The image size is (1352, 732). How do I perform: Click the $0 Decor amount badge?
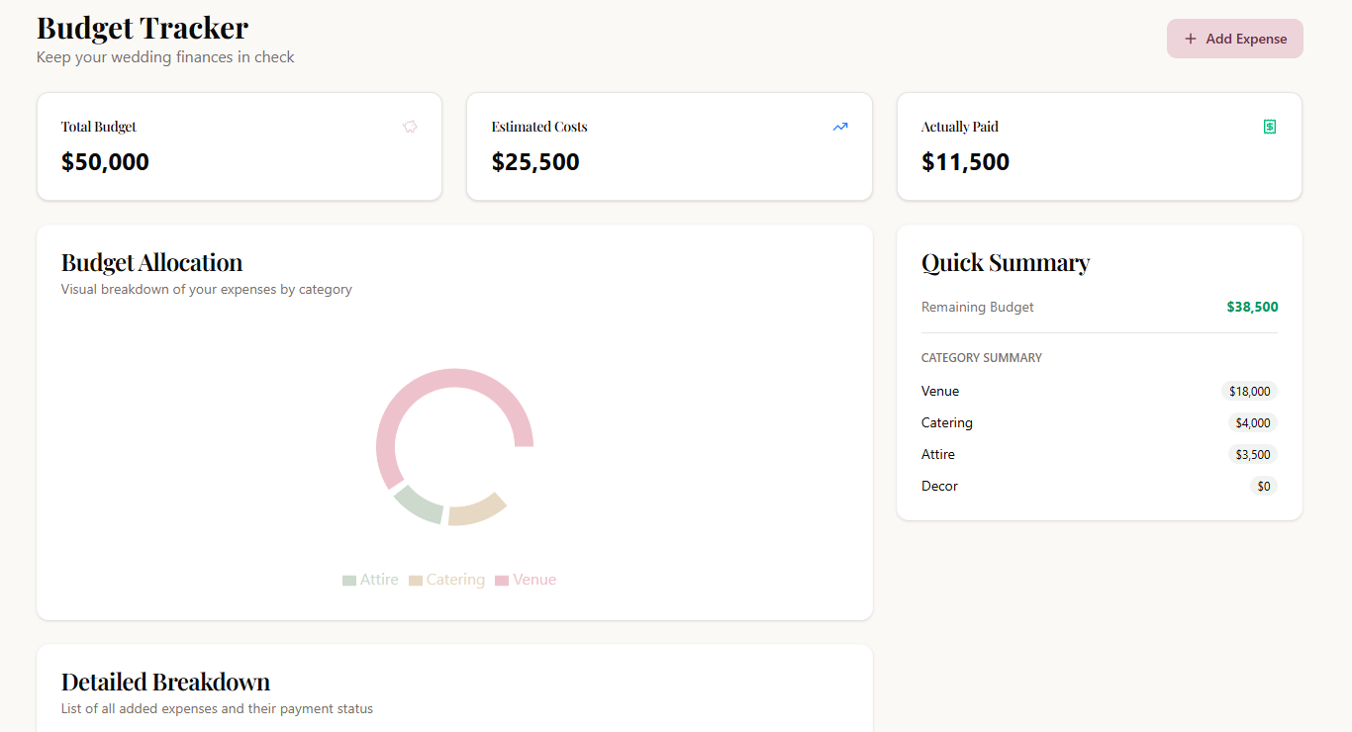pos(1263,486)
